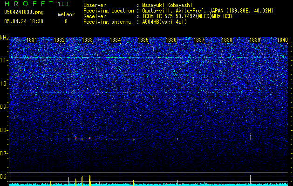Click the HROFFT 1.0.0 title text
Viewport: 293px width, 186px height.
(36, 4)
